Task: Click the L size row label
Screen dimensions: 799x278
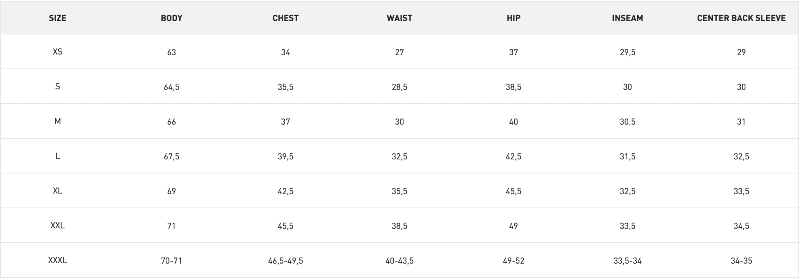Action: (x=57, y=156)
